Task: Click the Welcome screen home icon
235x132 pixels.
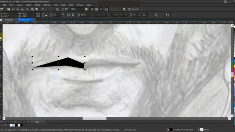Action: [x=1, y=20]
